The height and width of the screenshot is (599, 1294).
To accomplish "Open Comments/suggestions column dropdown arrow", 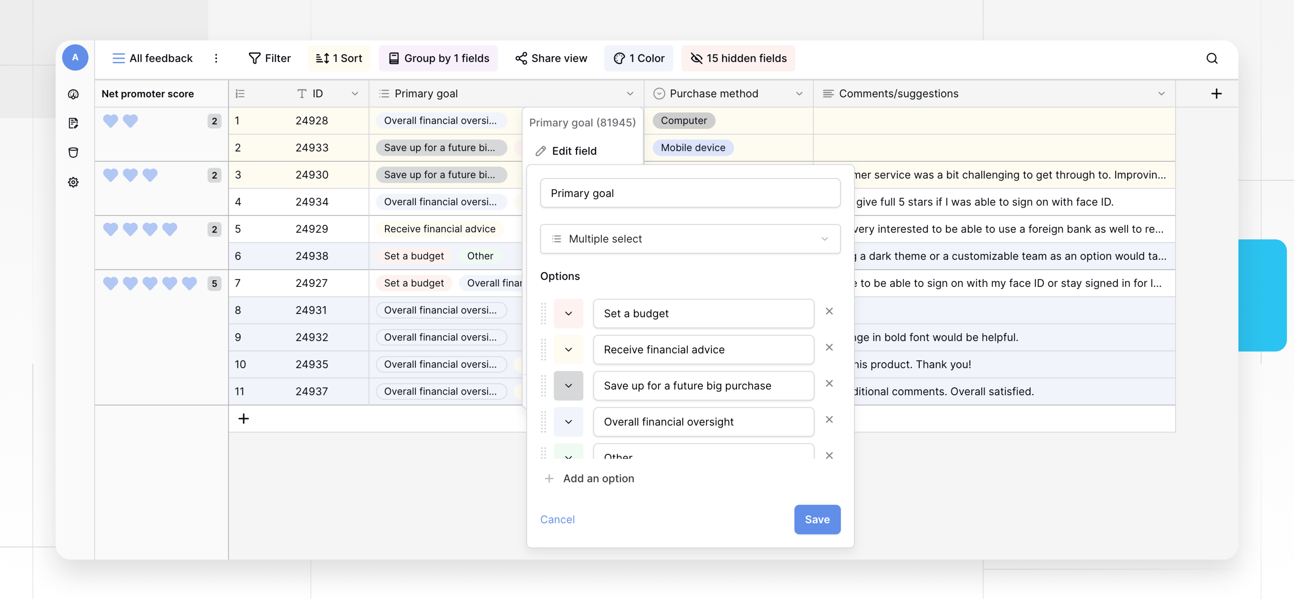I will tap(1161, 93).
